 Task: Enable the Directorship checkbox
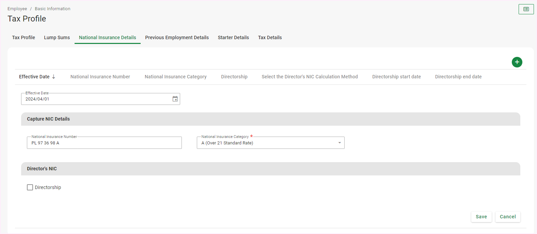tap(30, 187)
